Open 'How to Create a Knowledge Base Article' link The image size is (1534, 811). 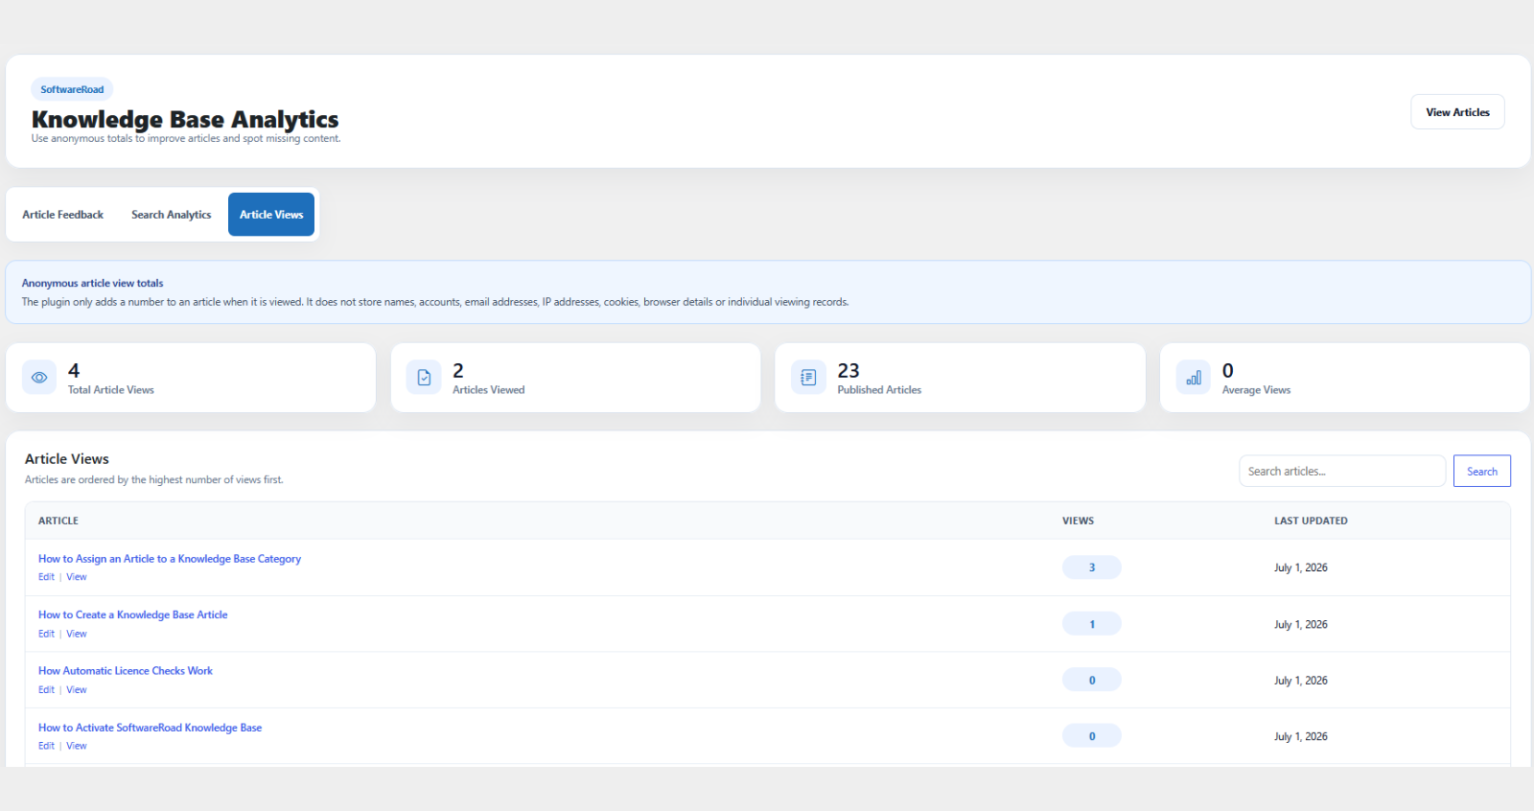click(133, 615)
